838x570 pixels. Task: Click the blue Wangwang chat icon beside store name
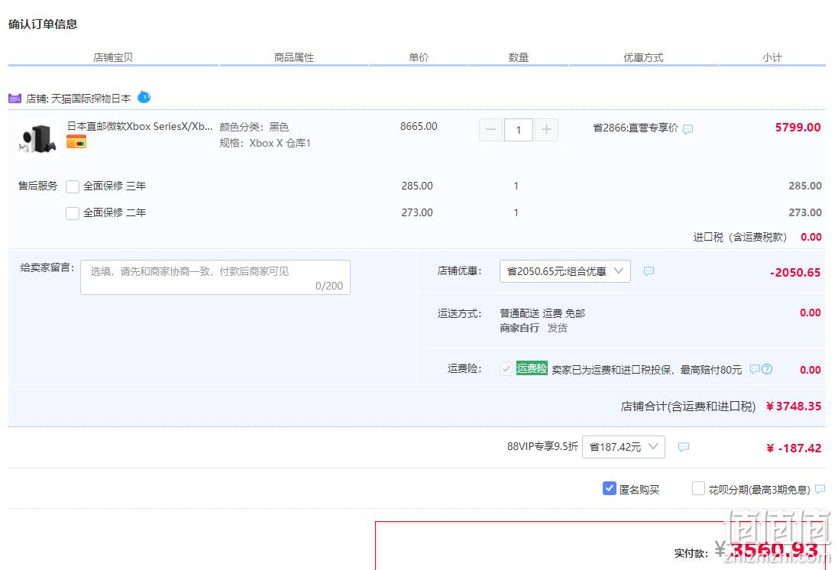[x=144, y=97]
